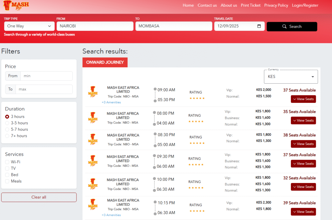
Task: Click the star rating of the 10:15 PM trip
Action: pyautogui.click(x=197, y=211)
